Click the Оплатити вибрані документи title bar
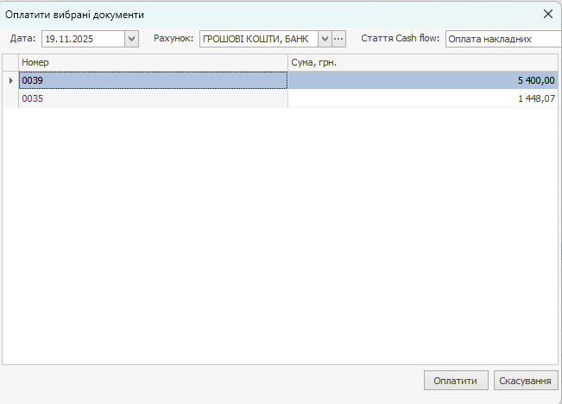This screenshot has width=562, height=404. coord(259,14)
